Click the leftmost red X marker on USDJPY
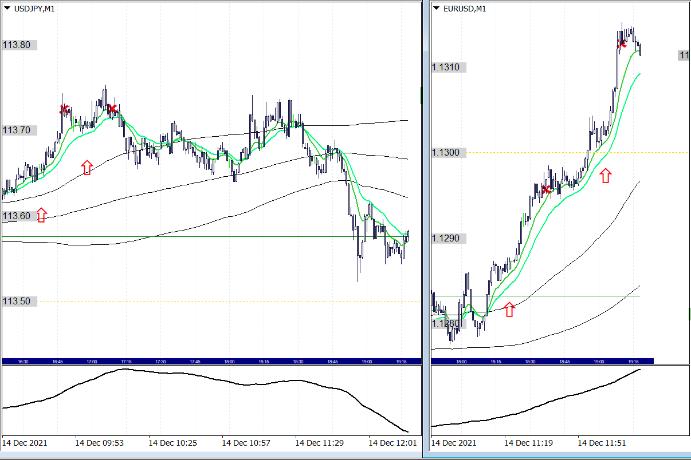The width and height of the screenshot is (691, 460). coord(64,109)
